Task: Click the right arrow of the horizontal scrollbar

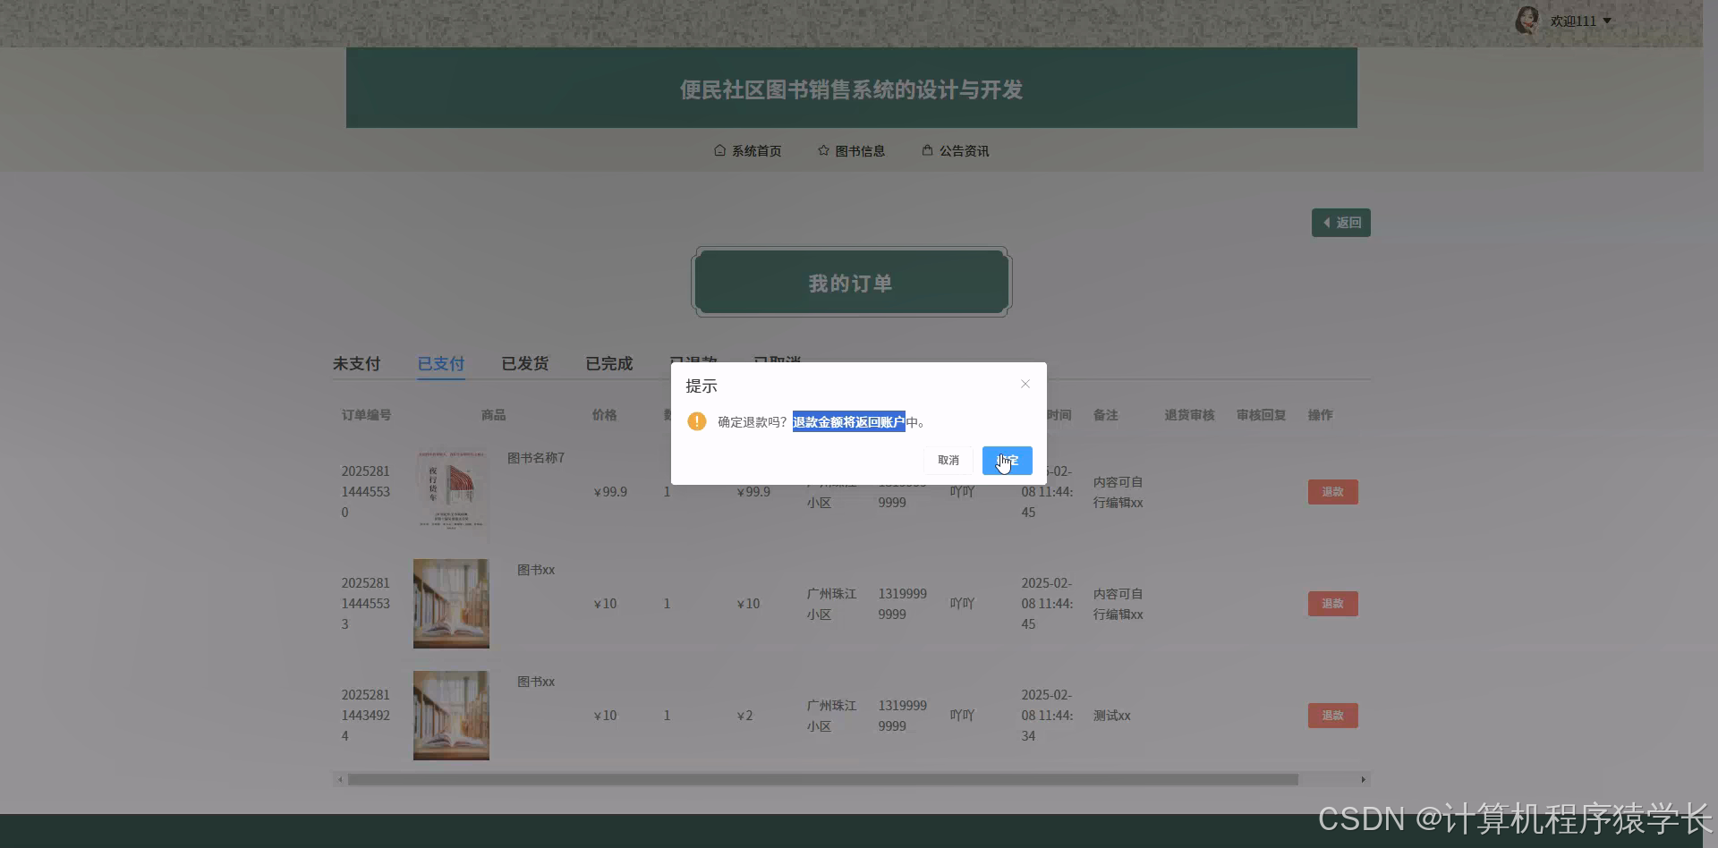Action: 1363,780
